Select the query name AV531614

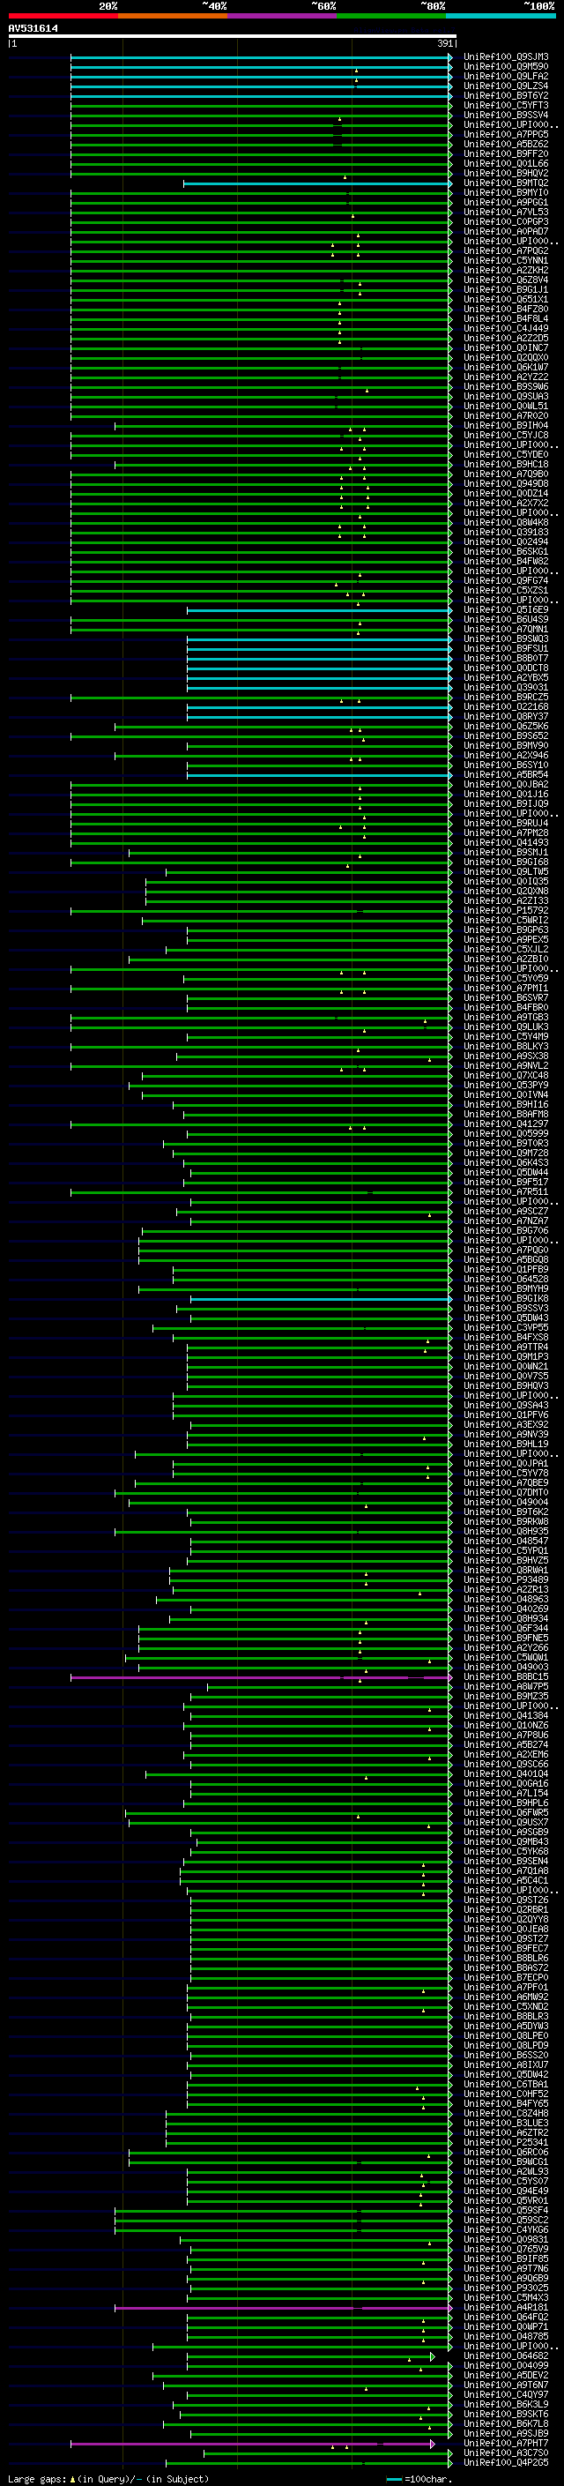pos(33,29)
